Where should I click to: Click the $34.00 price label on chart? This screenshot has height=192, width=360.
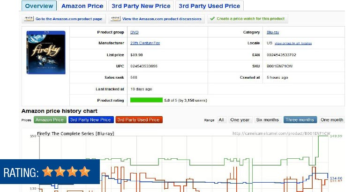tap(336, 178)
